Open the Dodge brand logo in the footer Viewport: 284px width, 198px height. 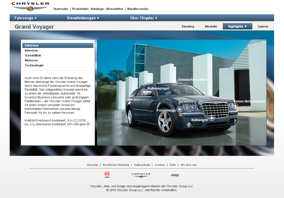pyautogui.click(x=107, y=175)
